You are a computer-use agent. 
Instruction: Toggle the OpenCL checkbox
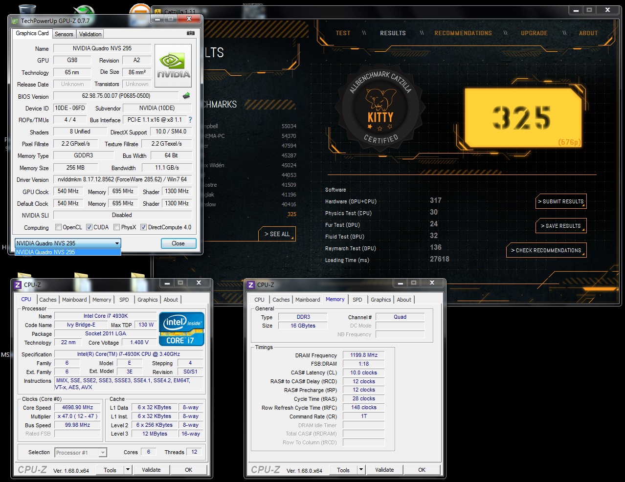pyautogui.click(x=59, y=227)
